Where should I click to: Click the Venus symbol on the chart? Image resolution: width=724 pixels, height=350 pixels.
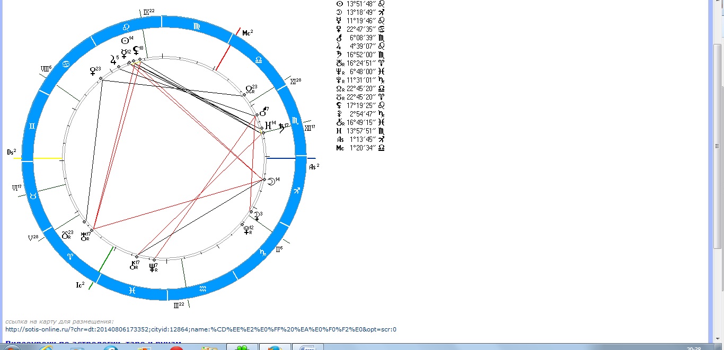93,70
